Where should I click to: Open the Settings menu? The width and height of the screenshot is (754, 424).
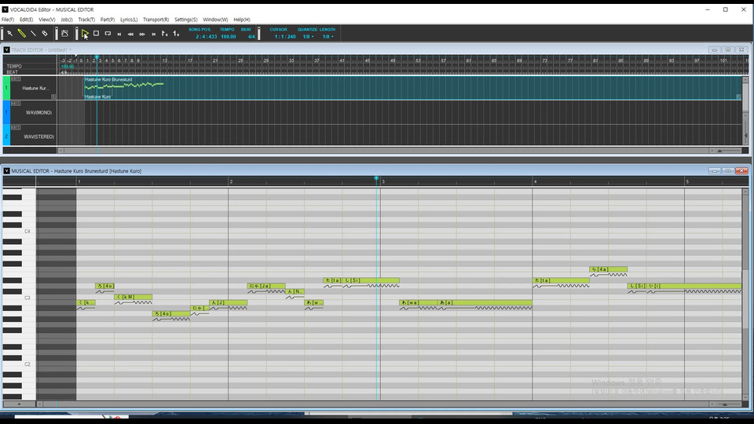(x=185, y=20)
